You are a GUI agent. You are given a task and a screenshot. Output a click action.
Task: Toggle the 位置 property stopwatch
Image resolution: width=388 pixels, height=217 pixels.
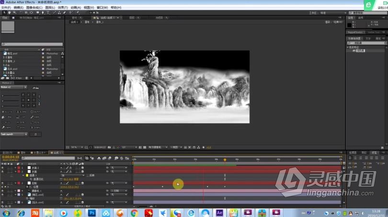(x=27, y=187)
